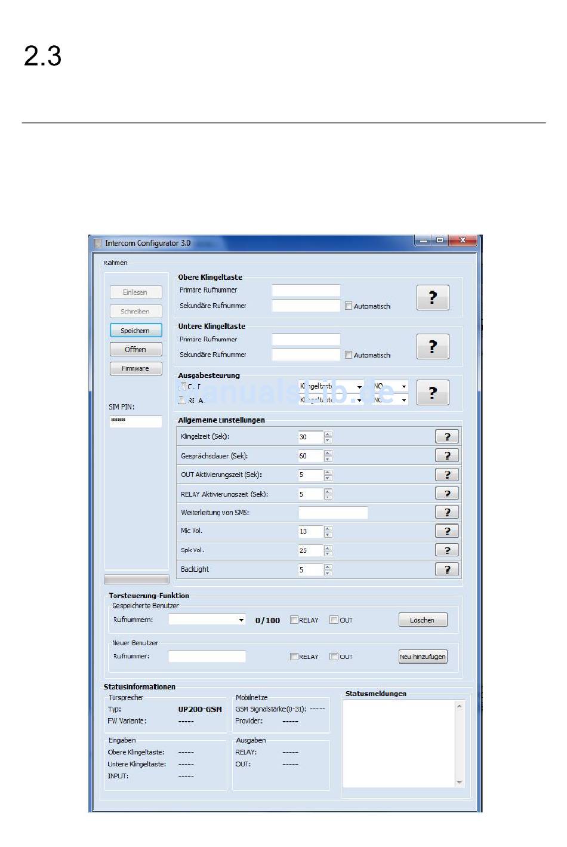The image size is (567, 847).
Task: Show help for Mic Vol. setting
Action: click(x=447, y=531)
